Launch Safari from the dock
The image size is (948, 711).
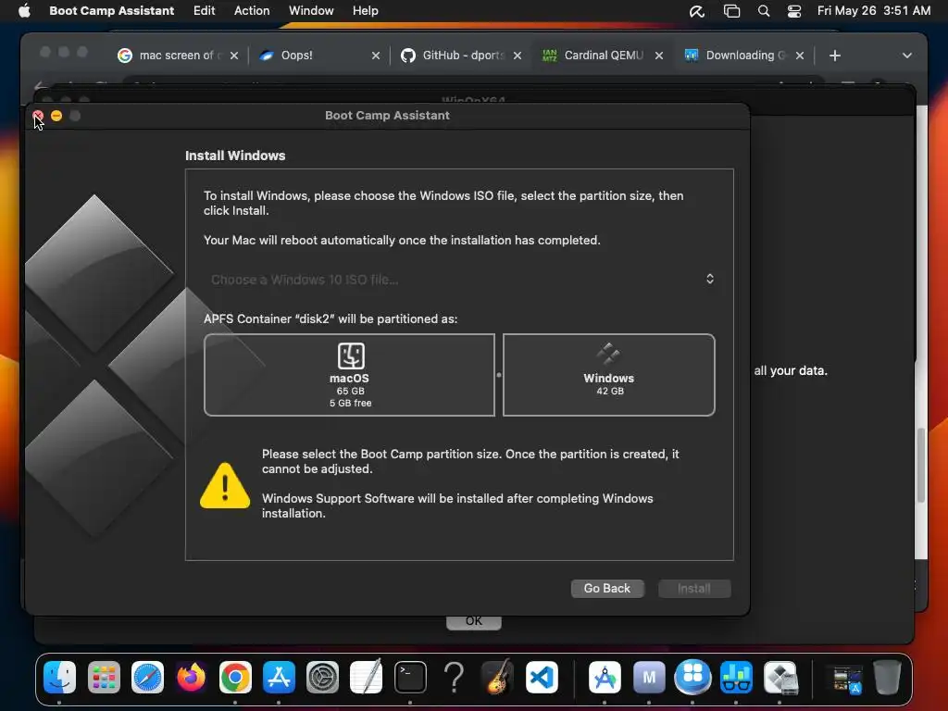147,677
